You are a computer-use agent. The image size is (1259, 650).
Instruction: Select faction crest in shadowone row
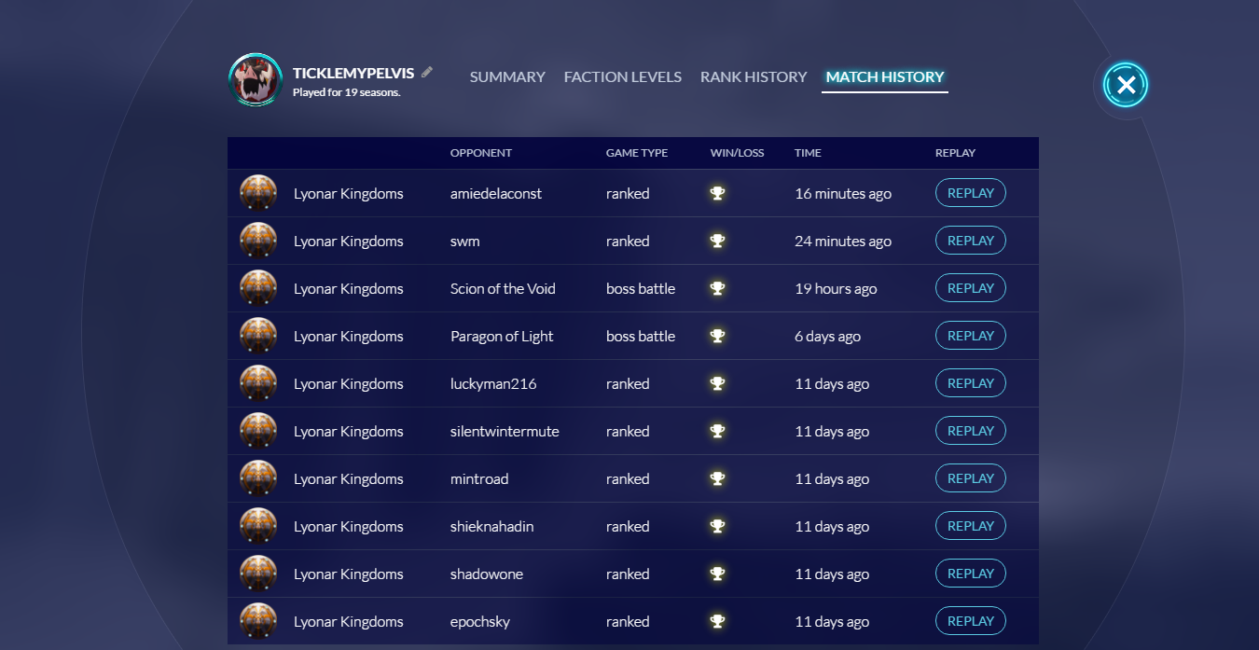[x=258, y=574]
